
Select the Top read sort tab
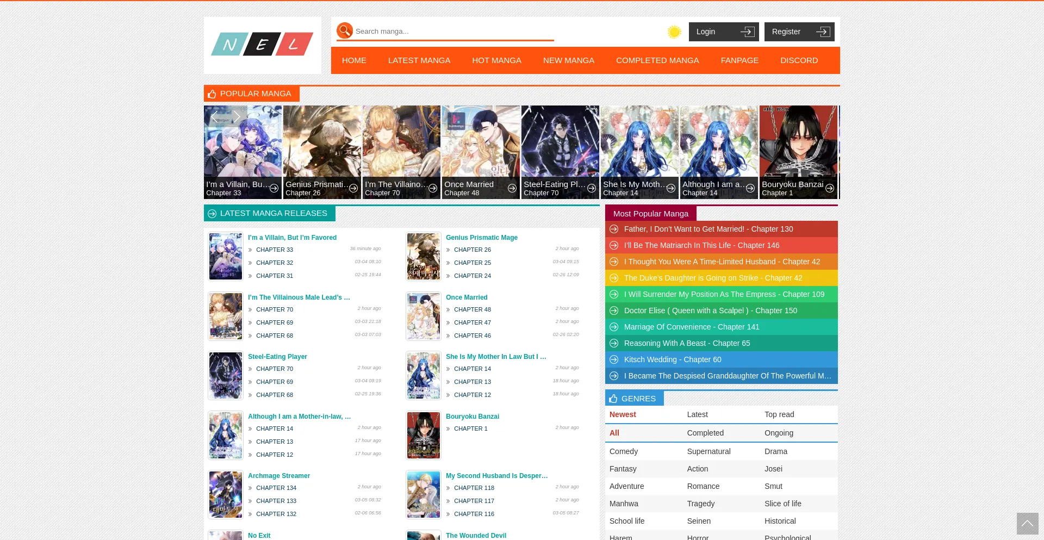coord(779,414)
